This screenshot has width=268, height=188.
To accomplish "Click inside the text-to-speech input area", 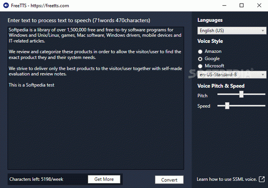I will pyautogui.click(x=96, y=98).
